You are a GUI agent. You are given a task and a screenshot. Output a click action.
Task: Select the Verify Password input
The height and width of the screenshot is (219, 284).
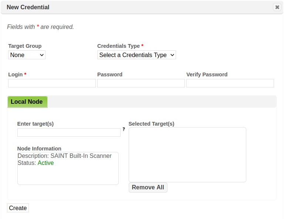230,83
